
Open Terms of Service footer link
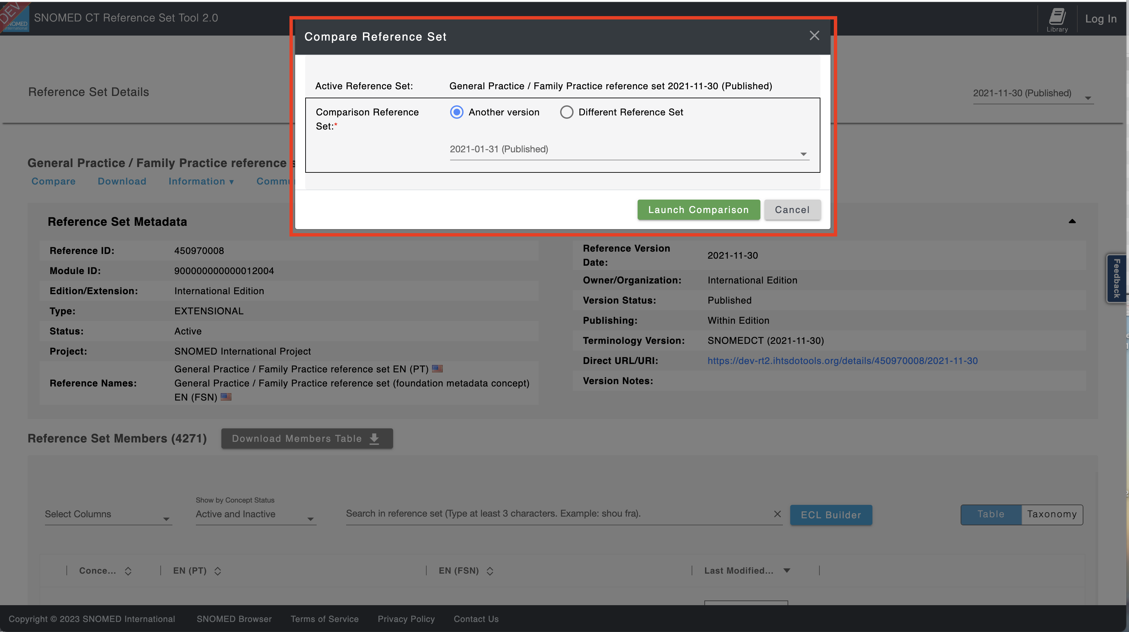[x=324, y=619]
